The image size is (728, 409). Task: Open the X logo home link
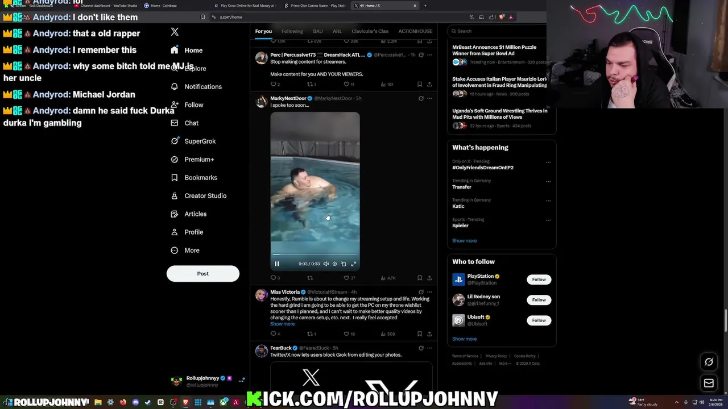175,32
